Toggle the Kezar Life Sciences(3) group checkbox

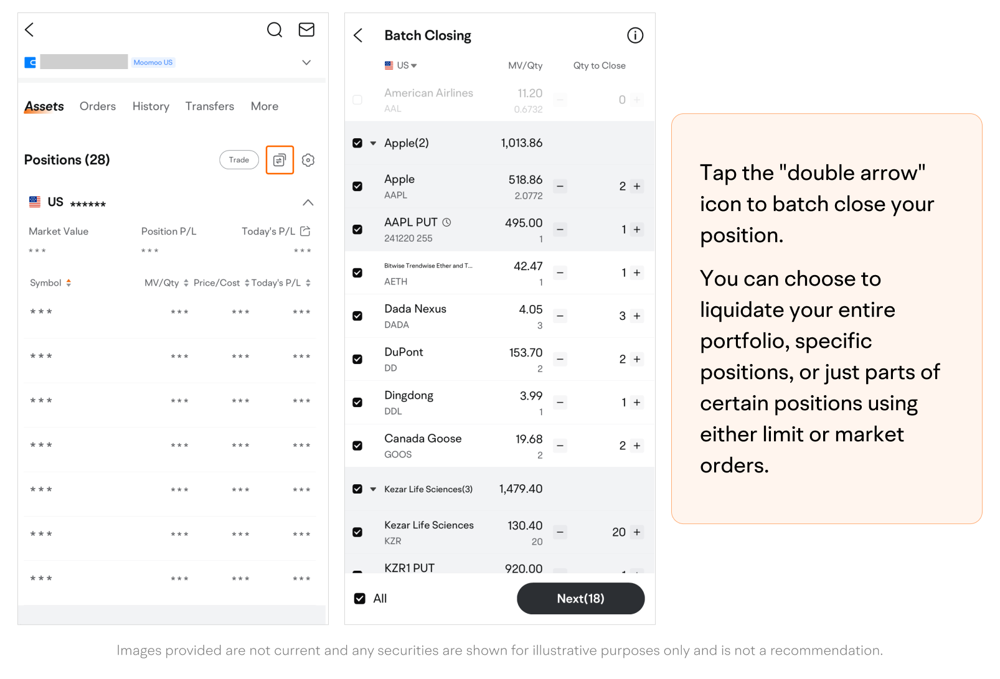(357, 489)
